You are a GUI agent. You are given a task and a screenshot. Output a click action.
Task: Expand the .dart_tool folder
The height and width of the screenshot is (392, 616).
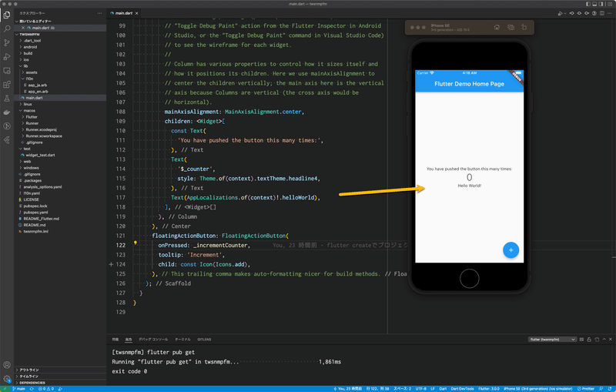(60, 41)
